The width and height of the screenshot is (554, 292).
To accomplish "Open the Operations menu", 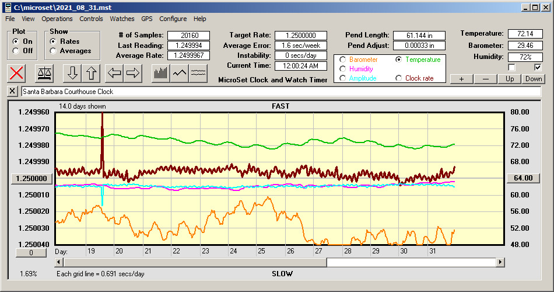I will pos(57,19).
